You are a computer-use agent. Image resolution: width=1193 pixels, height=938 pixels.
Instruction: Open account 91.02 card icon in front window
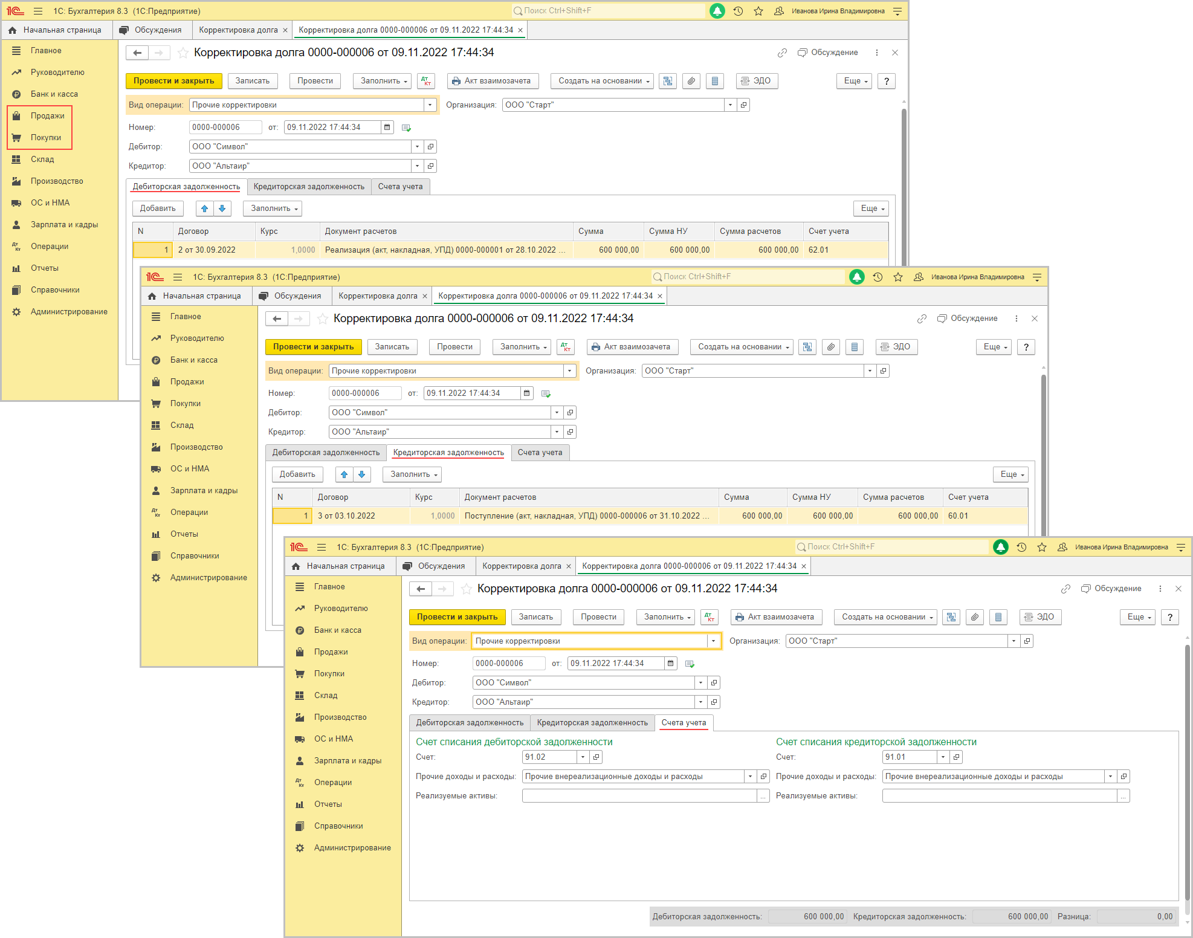(x=596, y=757)
